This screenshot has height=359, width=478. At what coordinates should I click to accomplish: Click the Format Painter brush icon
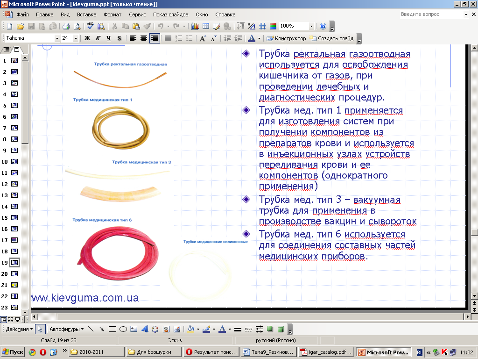pos(147,26)
